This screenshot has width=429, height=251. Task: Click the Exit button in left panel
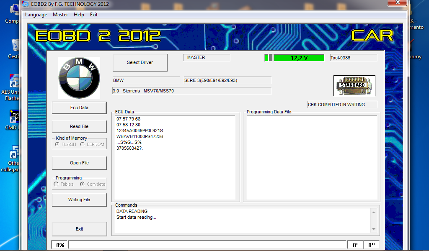pyautogui.click(x=79, y=229)
